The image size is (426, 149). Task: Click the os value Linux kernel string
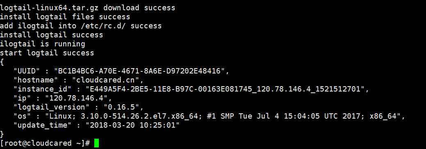coord(223,116)
